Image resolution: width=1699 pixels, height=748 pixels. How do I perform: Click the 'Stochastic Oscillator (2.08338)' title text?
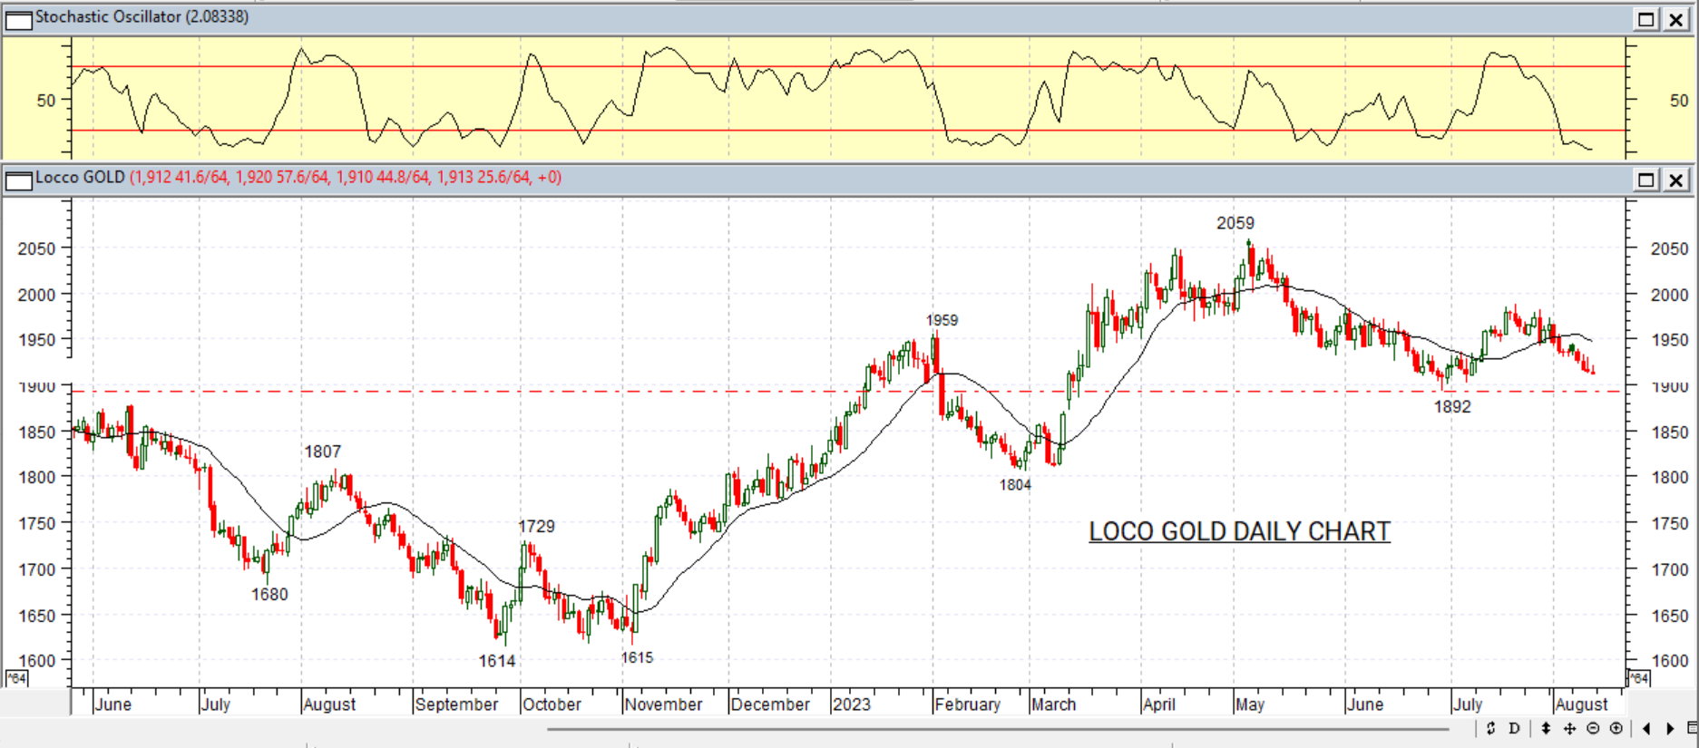point(142,17)
